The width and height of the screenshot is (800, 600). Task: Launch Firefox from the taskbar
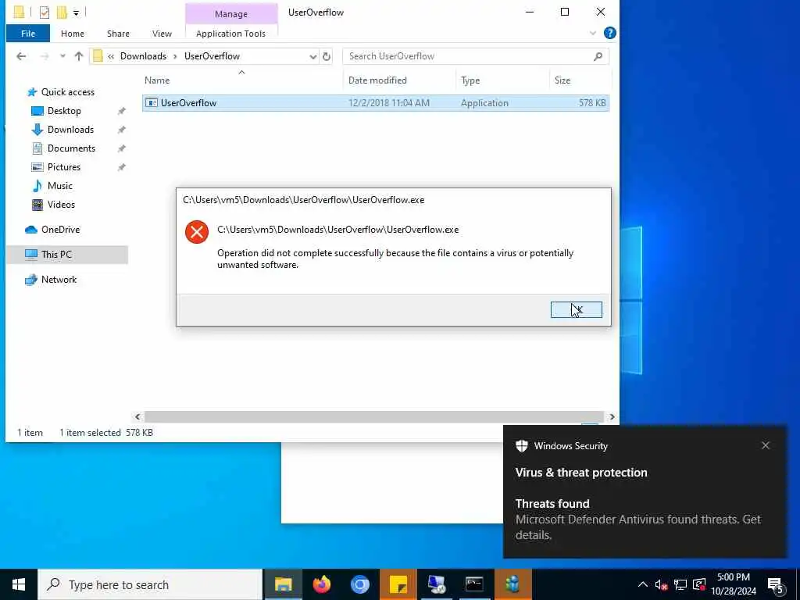point(321,584)
